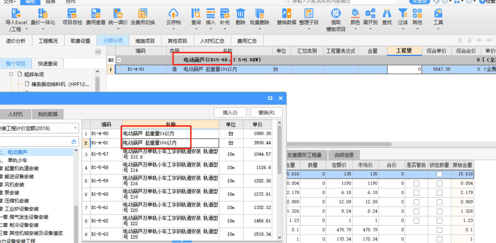
Task: Click the 统一调价 icon
Action: pos(118,13)
